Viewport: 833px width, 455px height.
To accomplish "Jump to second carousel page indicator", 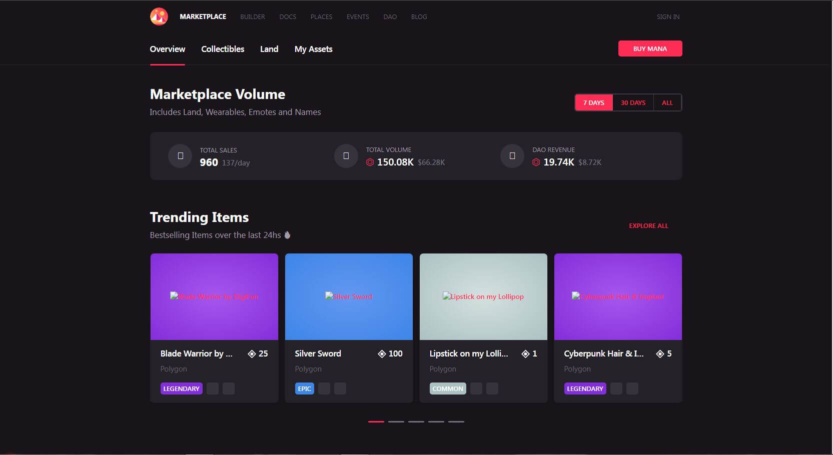I will [396, 421].
